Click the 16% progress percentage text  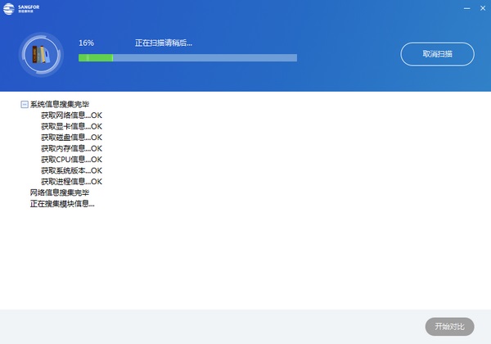tap(86, 42)
